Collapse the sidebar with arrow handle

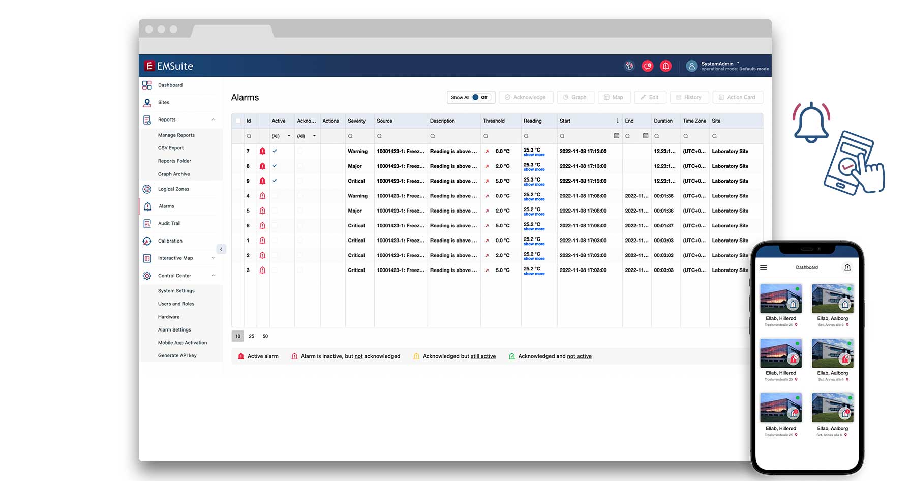[221, 249]
